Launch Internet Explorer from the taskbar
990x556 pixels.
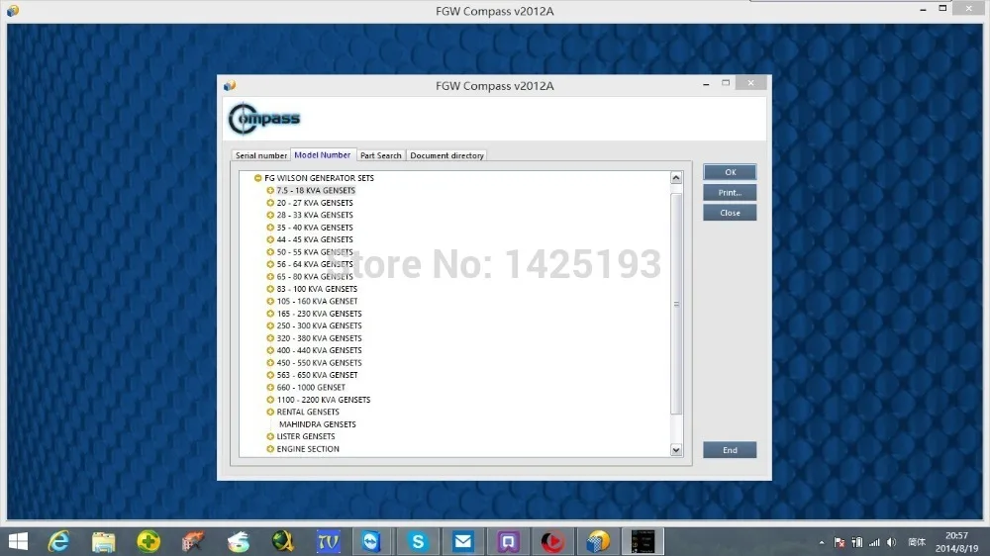58,541
